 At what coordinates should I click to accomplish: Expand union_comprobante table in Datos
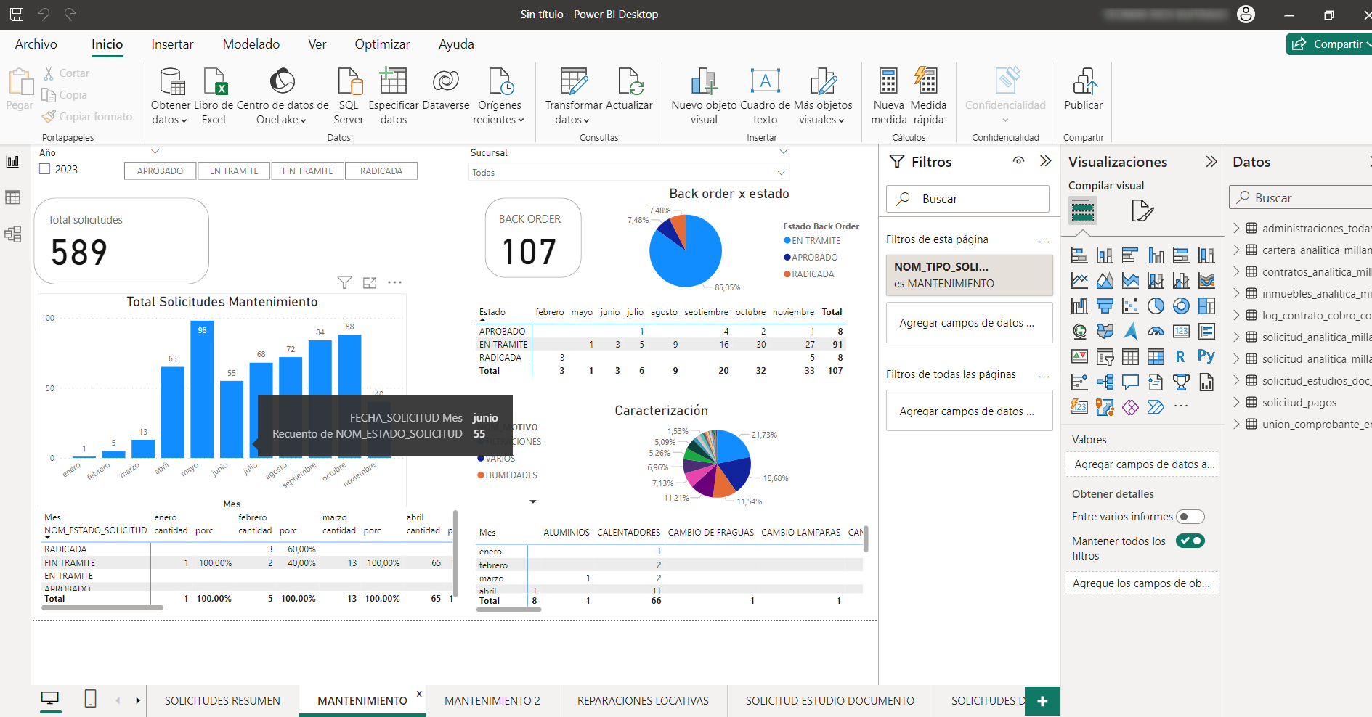pos(1236,424)
